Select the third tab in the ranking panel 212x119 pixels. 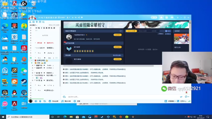154,31
